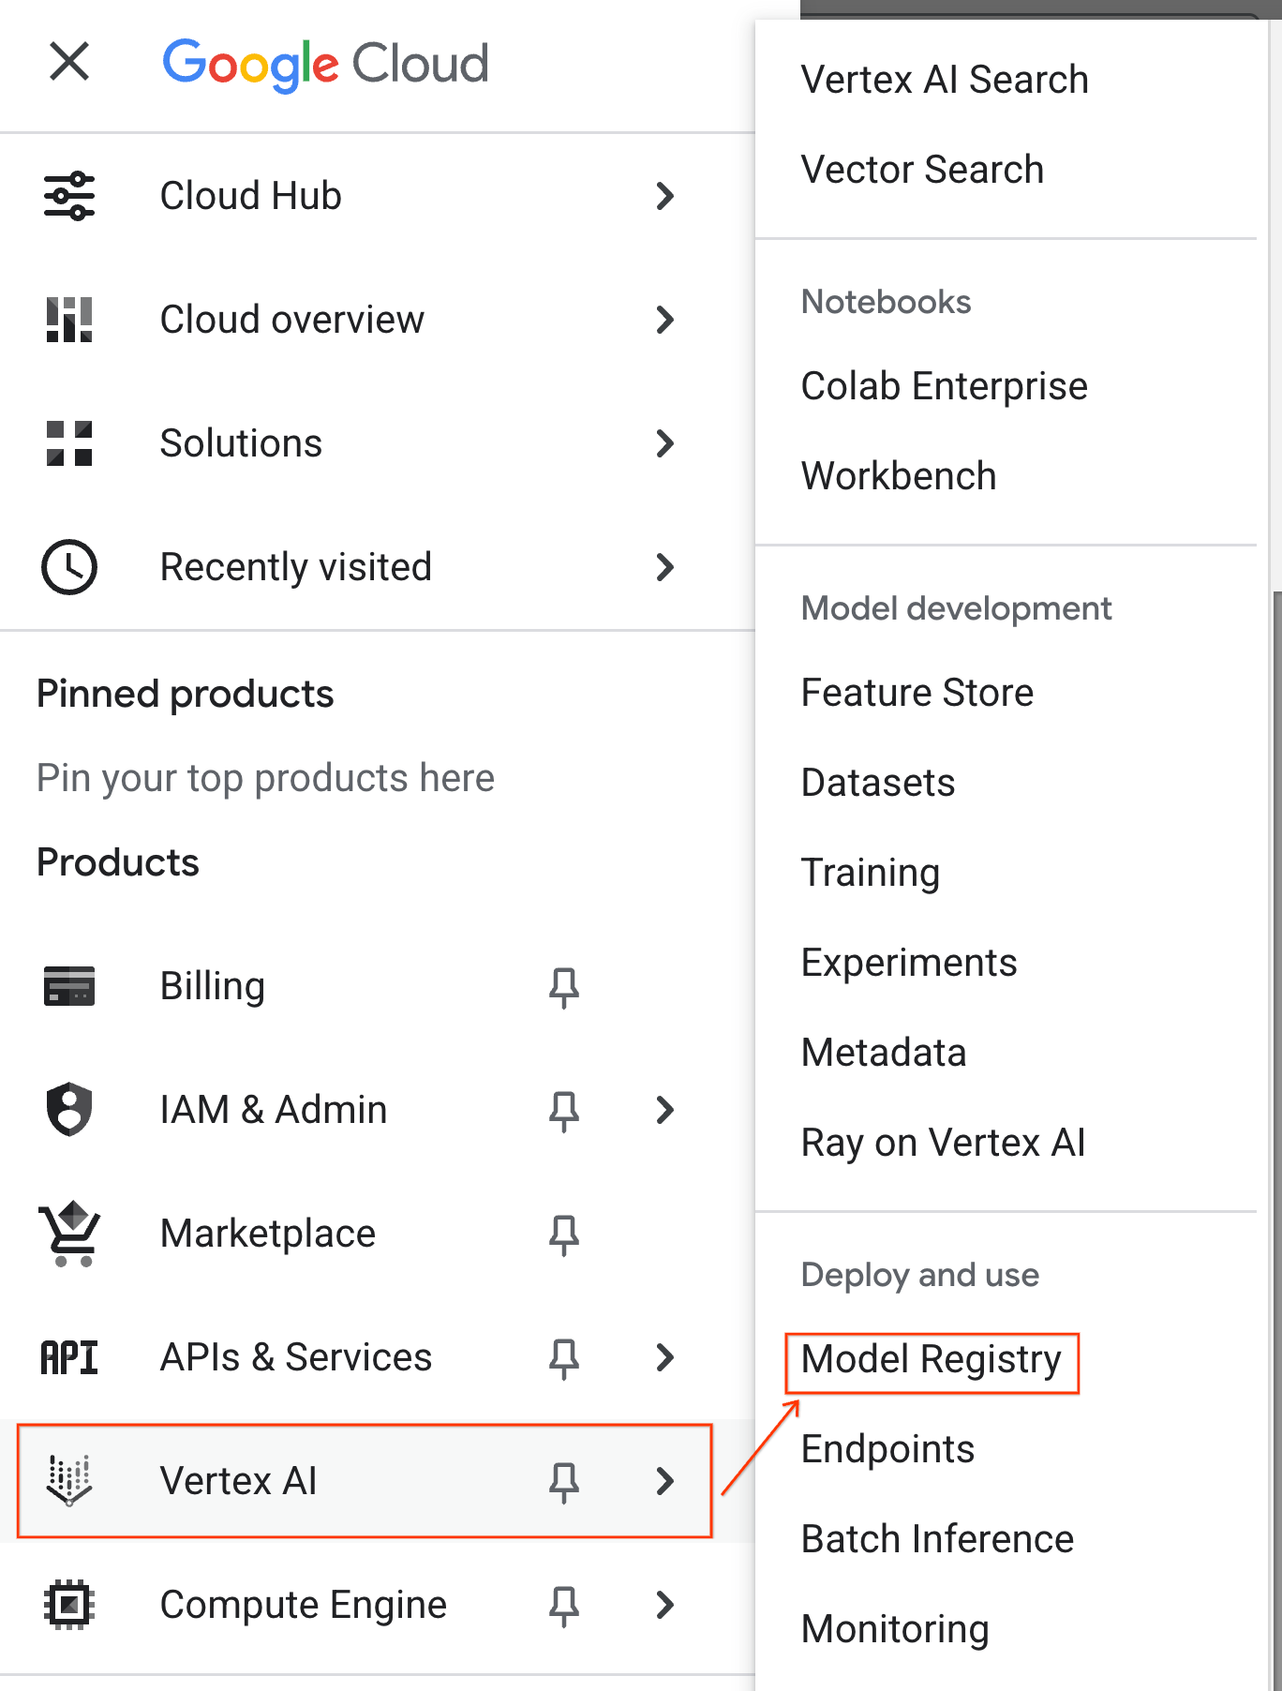Screen dimensions: 1282x1691
Task: Open the IAM & Admin submenu chevron
Action: coord(665,1110)
